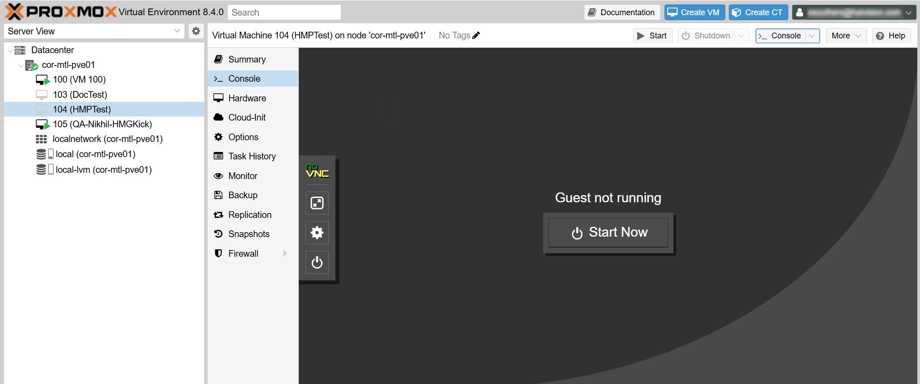Click the Search input field
Viewport: 920px width, 384px height.
(x=284, y=13)
